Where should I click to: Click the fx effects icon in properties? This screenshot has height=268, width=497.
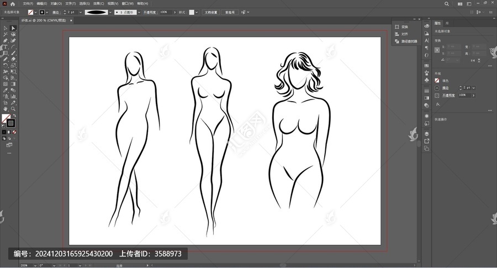tap(438, 104)
